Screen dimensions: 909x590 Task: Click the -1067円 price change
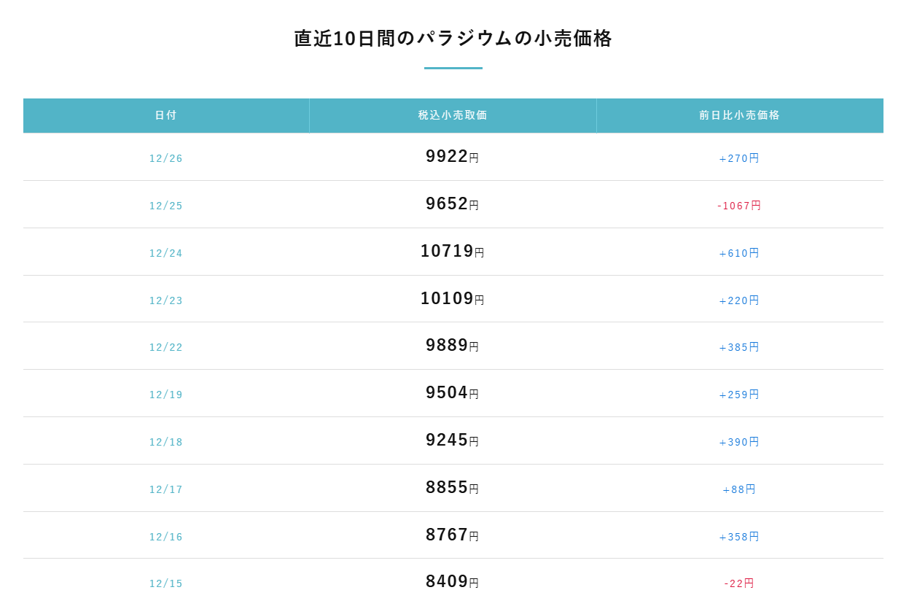pos(739,206)
